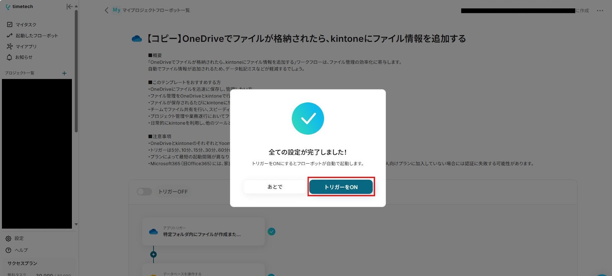Click the OneDrive icon in the trigger step card

[153, 232]
